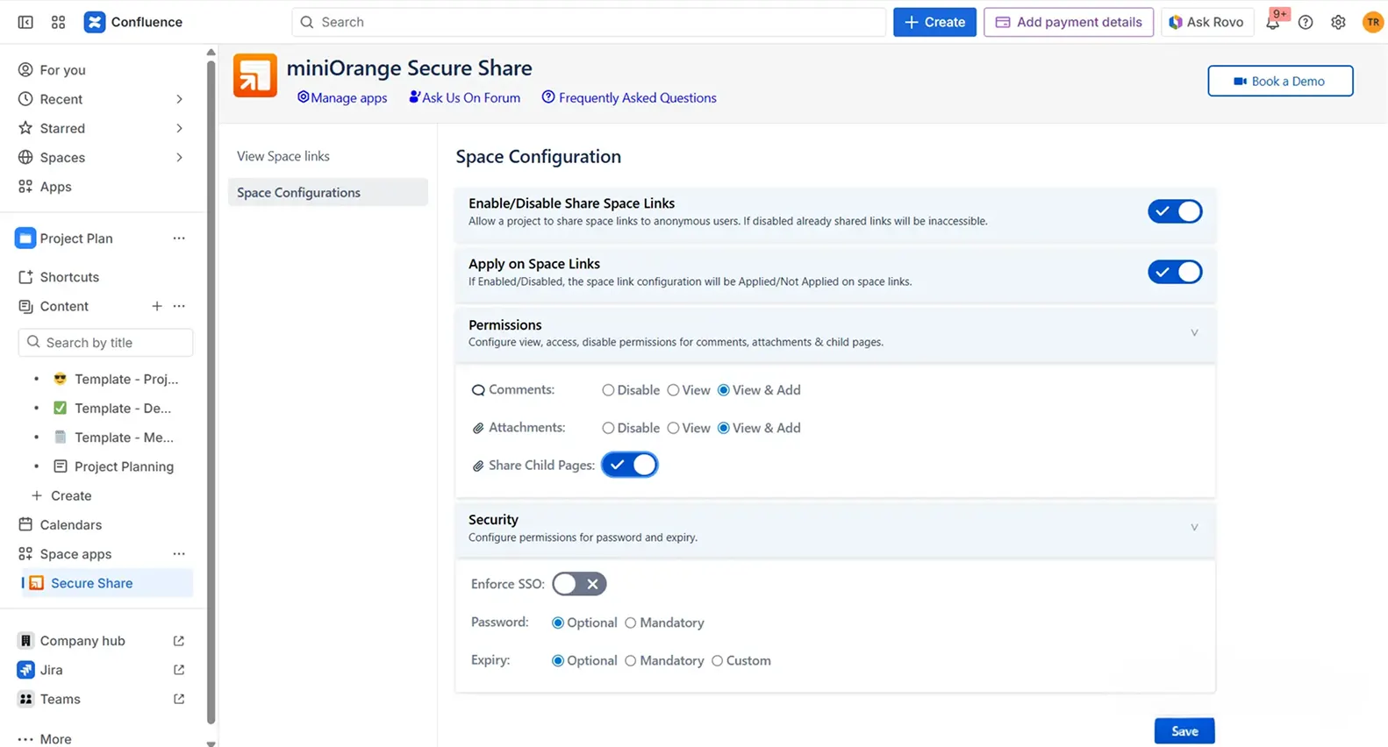Viewport: 1388px width, 747px height.
Task: Click the top Search field
Action: [x=589, y=22]
